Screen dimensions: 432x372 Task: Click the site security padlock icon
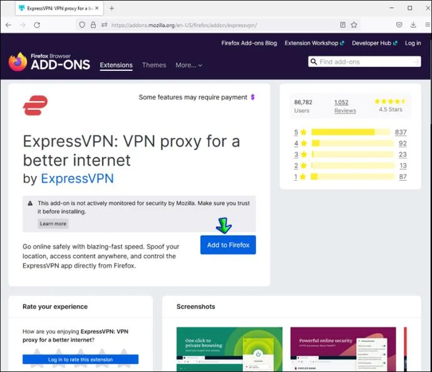93,25
